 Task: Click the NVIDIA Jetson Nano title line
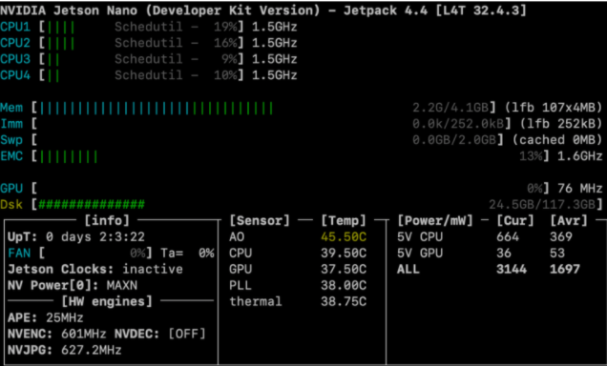click(x=263, y=10)
